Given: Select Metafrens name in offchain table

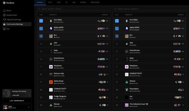Looking at the screenshot, I should pyautogui.click(x=133, y=66).
